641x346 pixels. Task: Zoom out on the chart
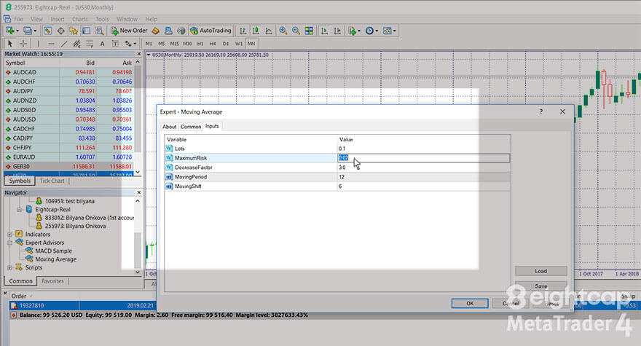(296, 31)
